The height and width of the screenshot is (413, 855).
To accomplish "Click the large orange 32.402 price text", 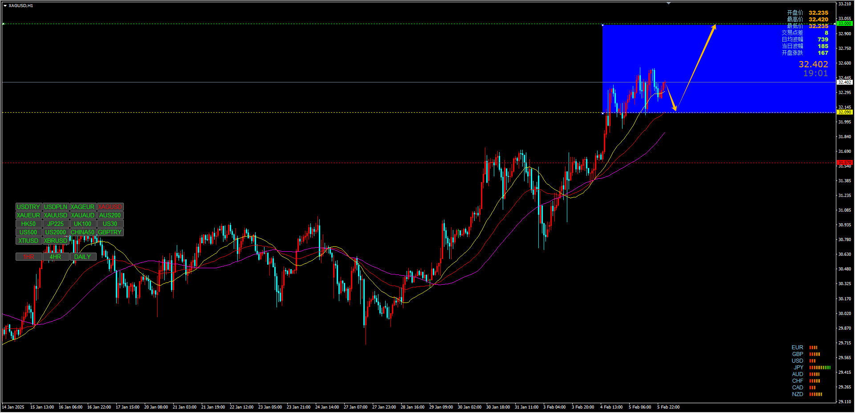I will pos(813,65).
